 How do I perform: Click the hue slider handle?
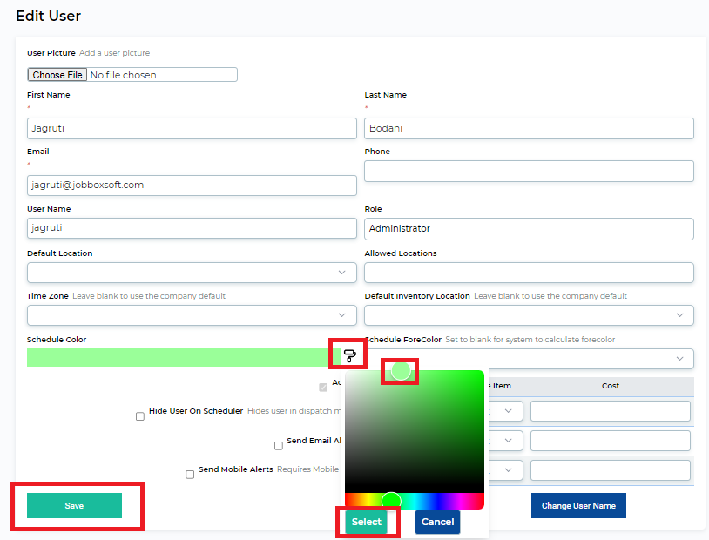391,501
